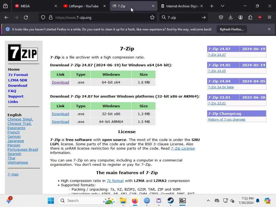Dismiss the refresh Firefox notification bar
This screenshot has height=207, width=276.
(269, 29)
